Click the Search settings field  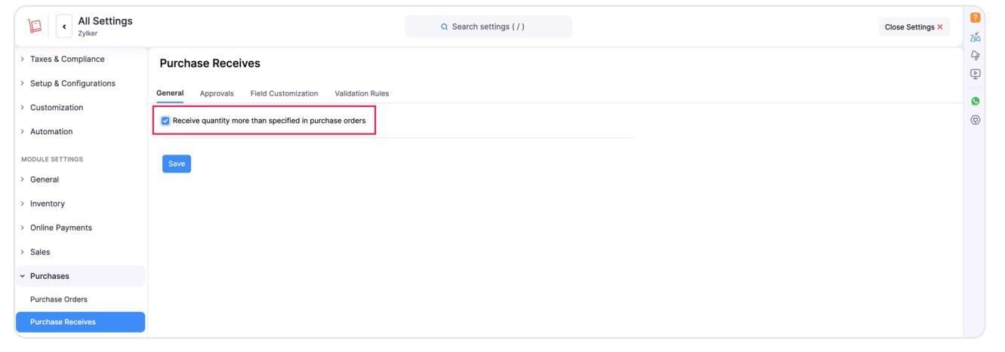coord(488,26)
